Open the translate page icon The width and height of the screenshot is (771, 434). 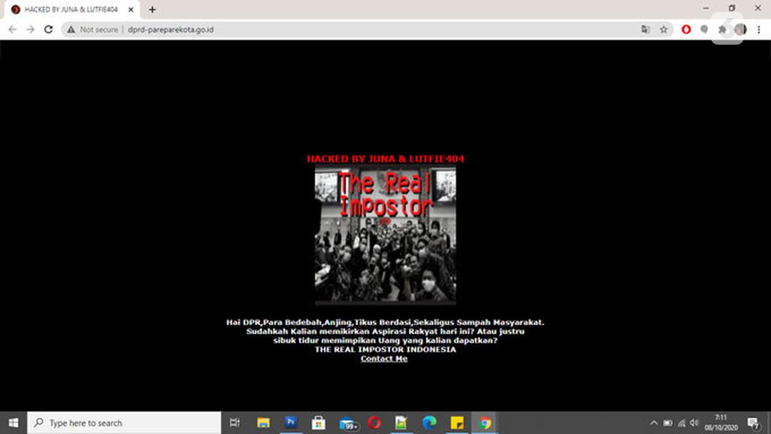click(645, 30)
